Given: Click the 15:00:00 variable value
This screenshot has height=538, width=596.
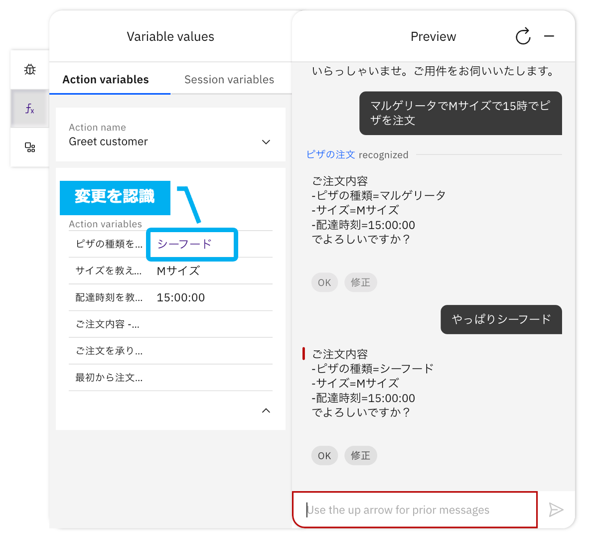Looking at the screenshot, I should click(181, 297).
